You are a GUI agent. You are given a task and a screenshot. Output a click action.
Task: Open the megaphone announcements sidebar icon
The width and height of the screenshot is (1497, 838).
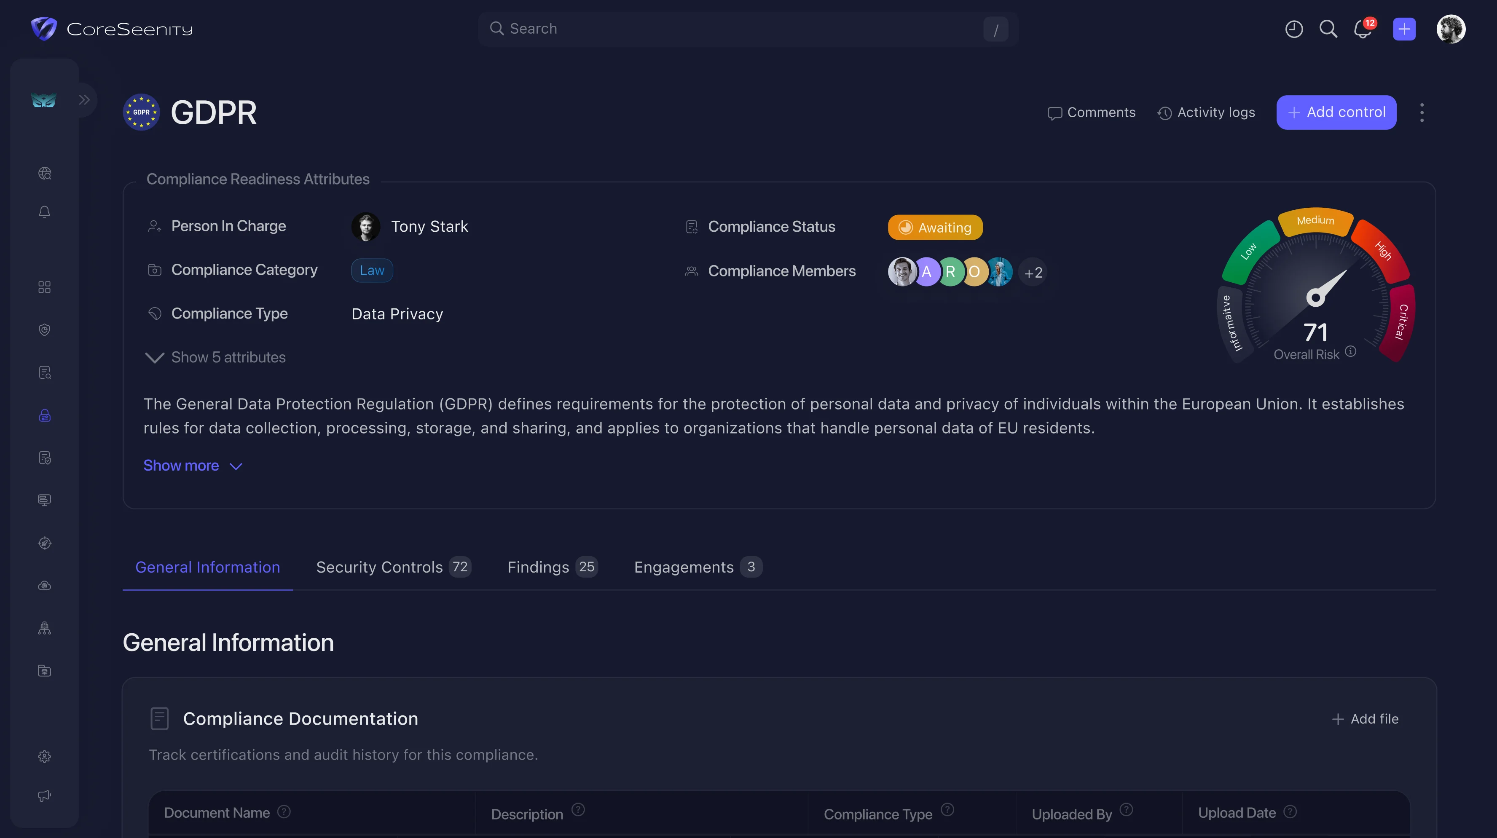coord(45,795)
